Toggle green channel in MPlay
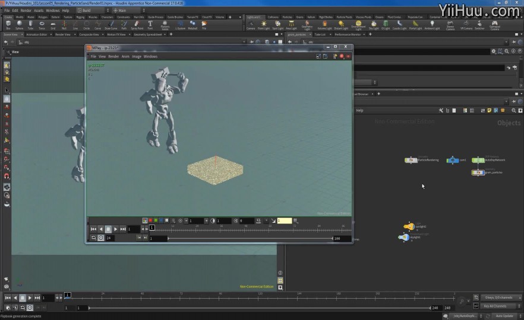The image size is (524, 320). pyautogui.click(x=156, y=220)
